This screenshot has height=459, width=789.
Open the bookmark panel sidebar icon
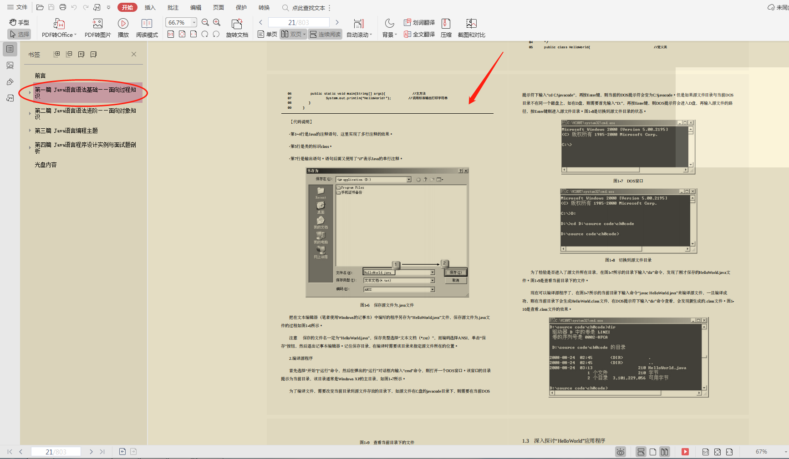pyautogui.click(x=10, y=49)
